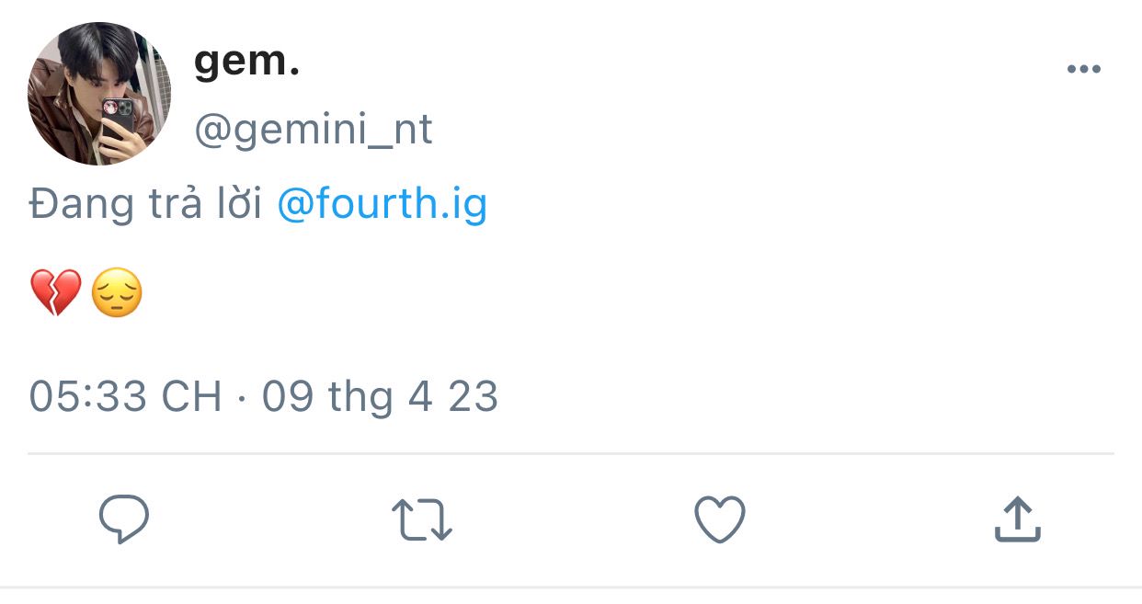The width and height of the screenshot is (1142, 604).
Task: Open the reply speech bubble icon
Action: click(124, 519)
